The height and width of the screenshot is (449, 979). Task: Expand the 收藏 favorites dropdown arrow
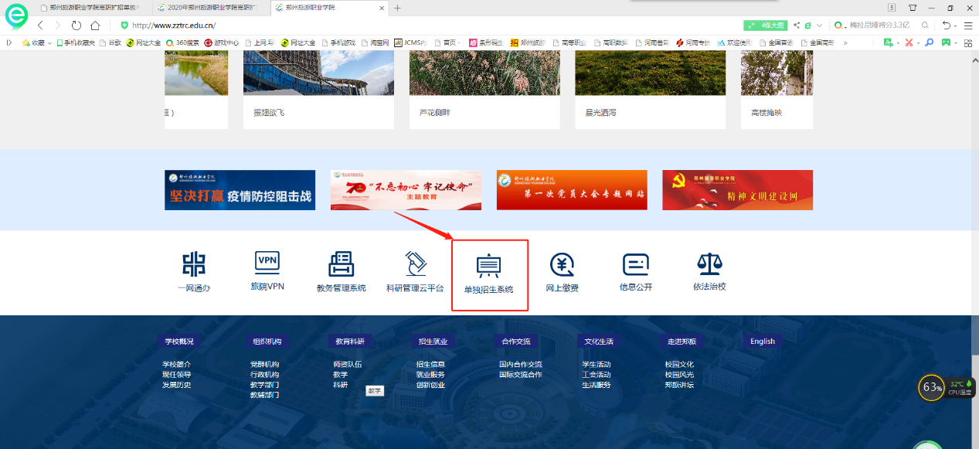pyautogui.click(x=49, y=43)
